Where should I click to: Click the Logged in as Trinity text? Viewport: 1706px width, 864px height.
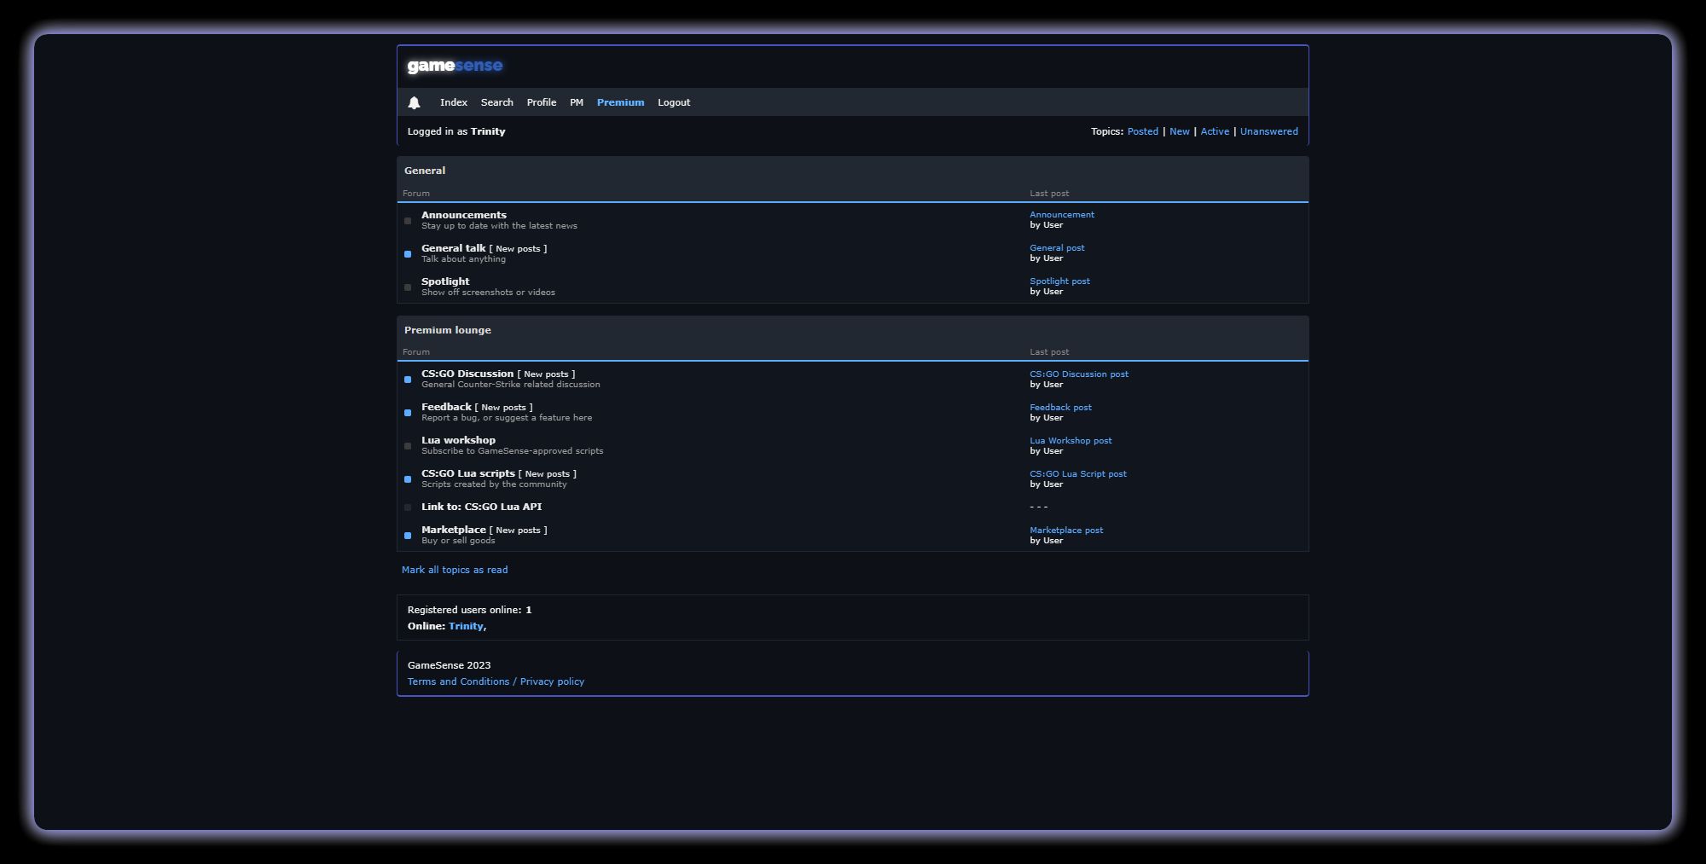point(456,131)
